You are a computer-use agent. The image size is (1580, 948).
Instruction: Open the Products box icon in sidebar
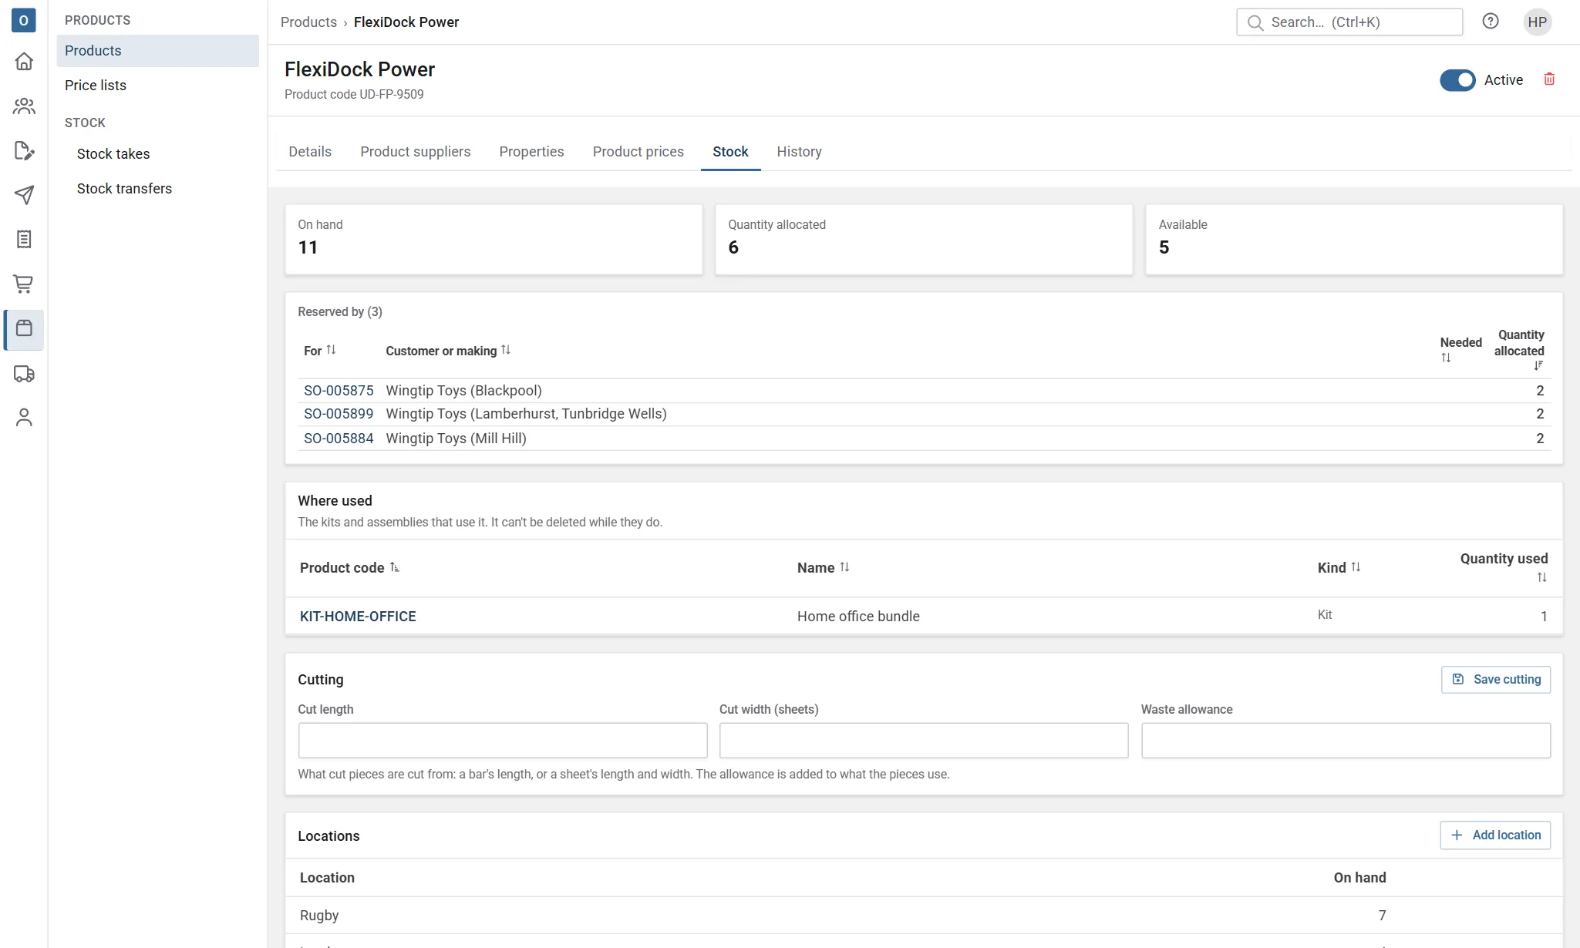click(x=24, y=329)
